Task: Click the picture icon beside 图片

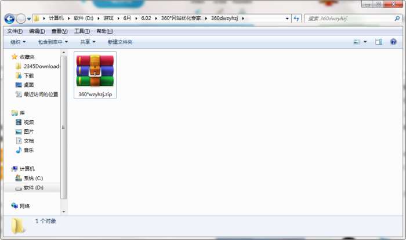Action: point(19,132)
